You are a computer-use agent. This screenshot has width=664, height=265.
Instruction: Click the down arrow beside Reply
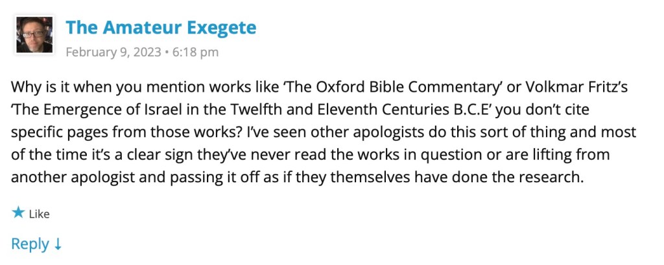(x=58, y=244)
